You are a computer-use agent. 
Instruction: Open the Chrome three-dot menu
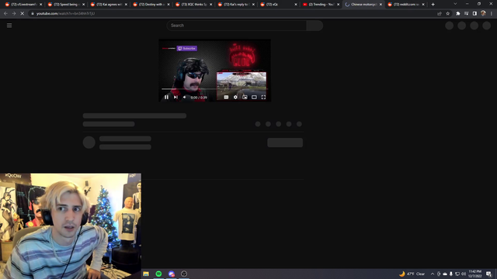point(492,14)
